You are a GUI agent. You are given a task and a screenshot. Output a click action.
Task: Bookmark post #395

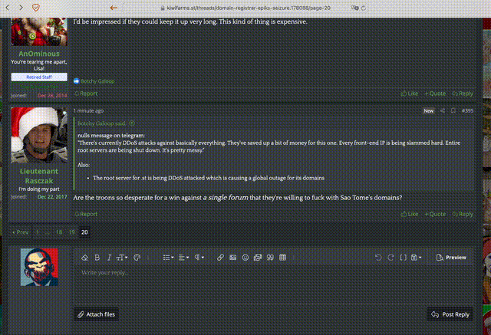pos(453,110)
